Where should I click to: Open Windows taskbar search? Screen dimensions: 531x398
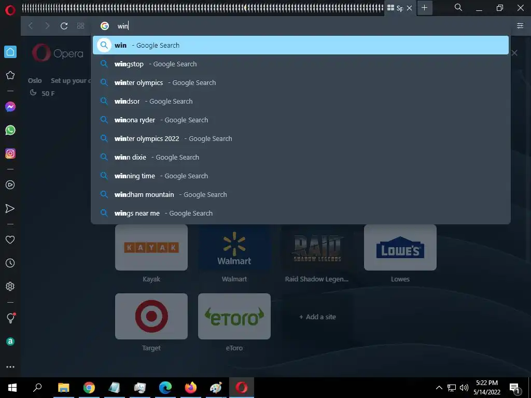37,388
